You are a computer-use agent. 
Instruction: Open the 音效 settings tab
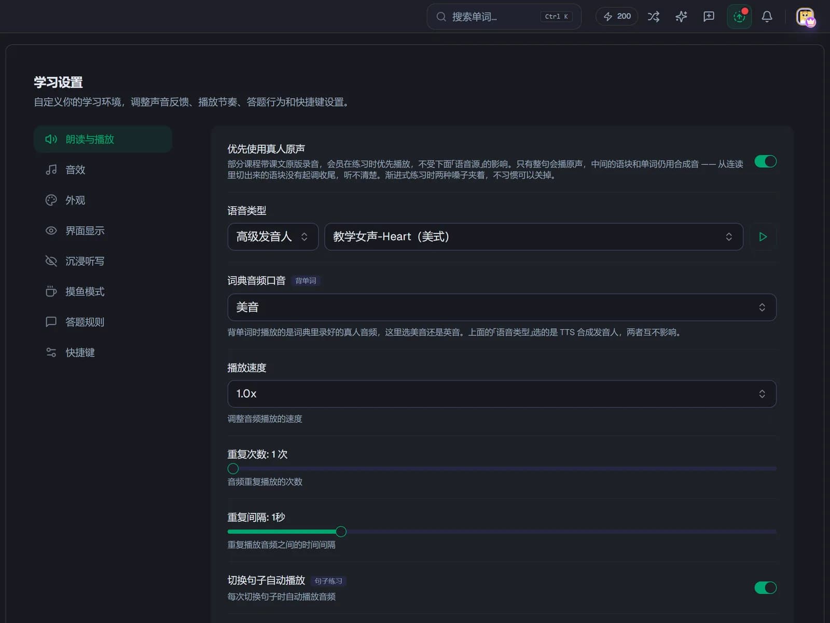(x=103, y=170)
